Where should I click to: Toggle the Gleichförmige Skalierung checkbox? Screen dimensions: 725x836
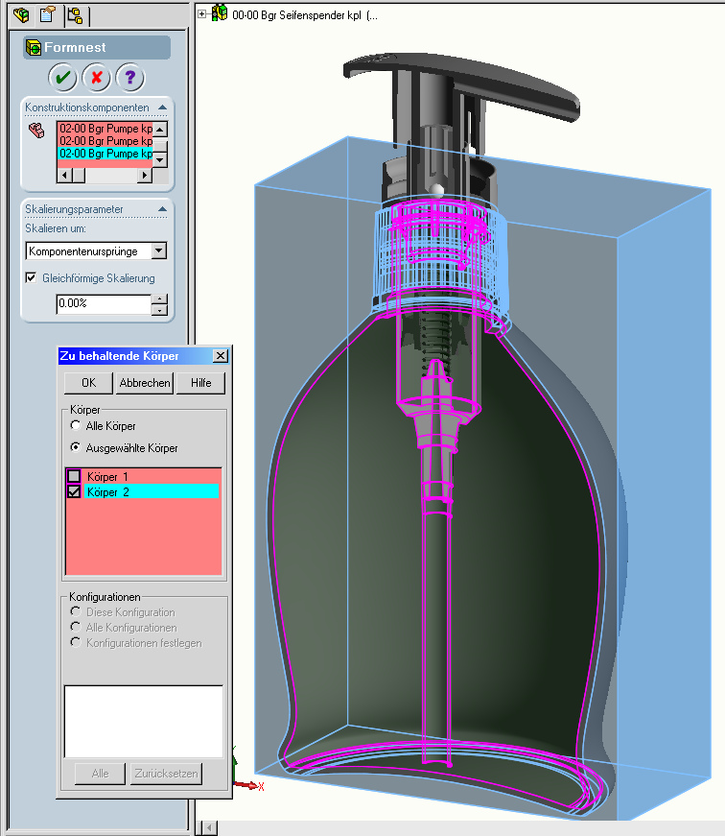32,277
